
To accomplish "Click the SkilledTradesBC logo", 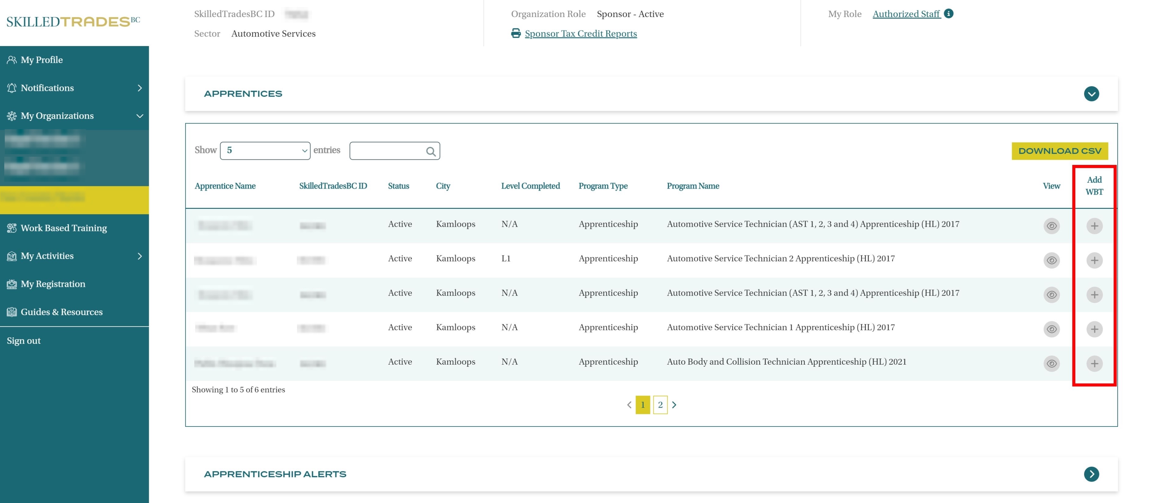I will pyautogui.click(x=73, y=21).
